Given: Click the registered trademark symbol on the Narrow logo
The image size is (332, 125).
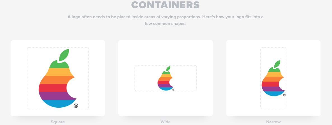Looking at the screenshot, I should pyautogui.click(x=284, y=95).
